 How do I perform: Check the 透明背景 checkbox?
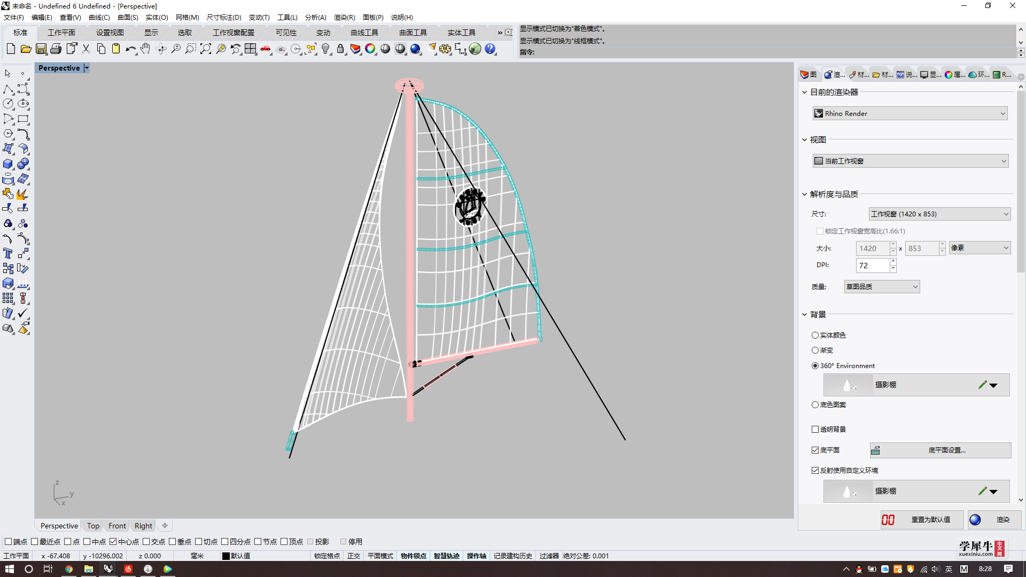tap(815, 430)
